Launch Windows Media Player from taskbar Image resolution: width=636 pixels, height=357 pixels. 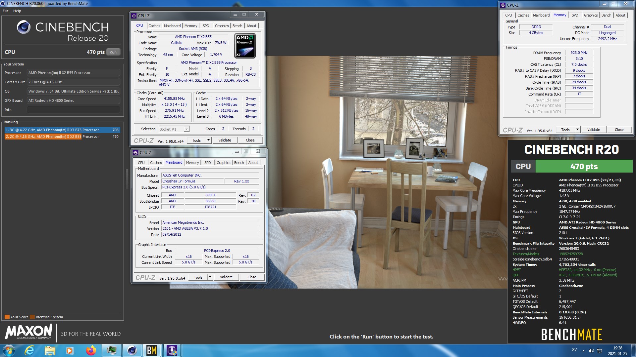click(x=70, y=350)
